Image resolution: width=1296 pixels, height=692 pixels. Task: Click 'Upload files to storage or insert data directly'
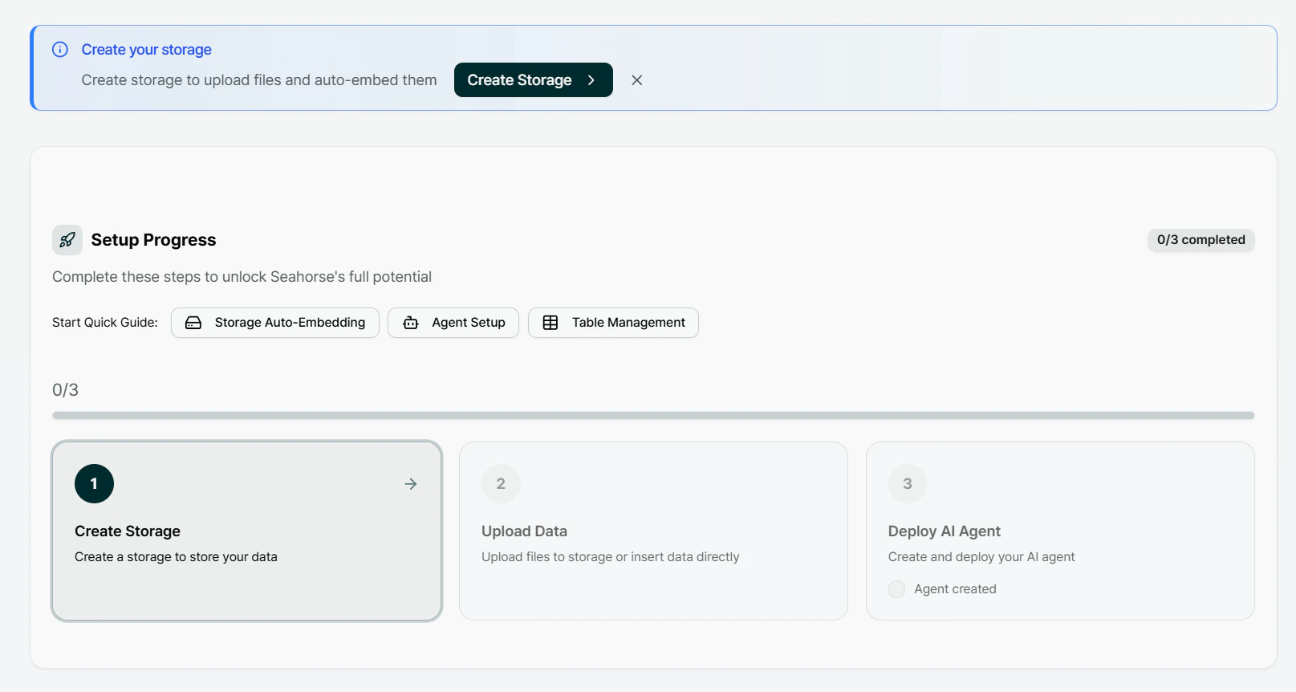click(x=610, y=557)
